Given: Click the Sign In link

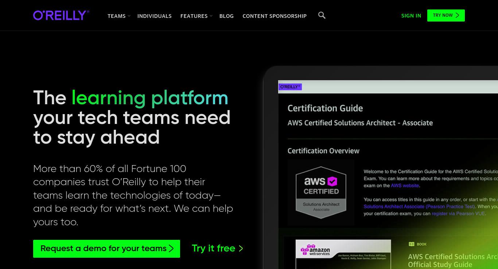Looking at the screenshot, I should pos(411,16).
